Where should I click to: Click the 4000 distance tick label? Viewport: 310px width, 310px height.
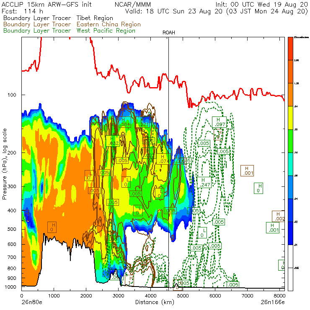(151, 296)
